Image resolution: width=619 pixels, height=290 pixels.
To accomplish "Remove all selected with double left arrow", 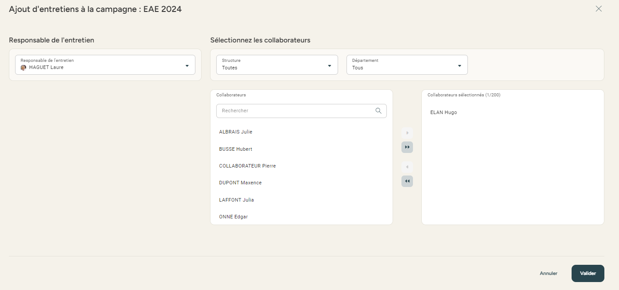I will tap(407, 181).
